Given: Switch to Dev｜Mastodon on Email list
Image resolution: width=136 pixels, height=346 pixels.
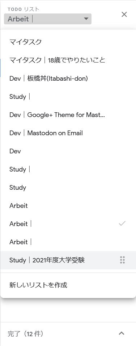Looking at the screenshot, I should (68, 133).
